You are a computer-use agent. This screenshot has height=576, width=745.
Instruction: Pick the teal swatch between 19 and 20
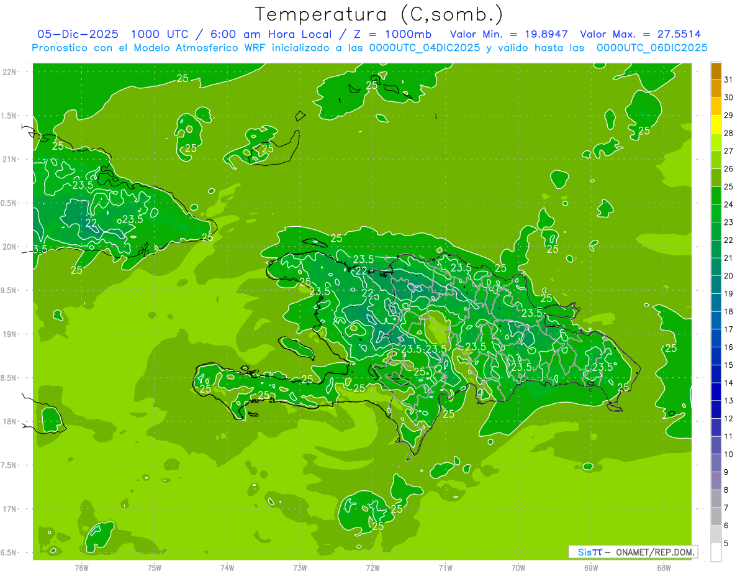click(x=716, y=285)
